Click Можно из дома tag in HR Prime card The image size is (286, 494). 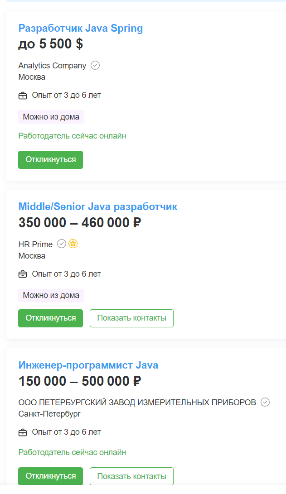click(x=51, y=296)
